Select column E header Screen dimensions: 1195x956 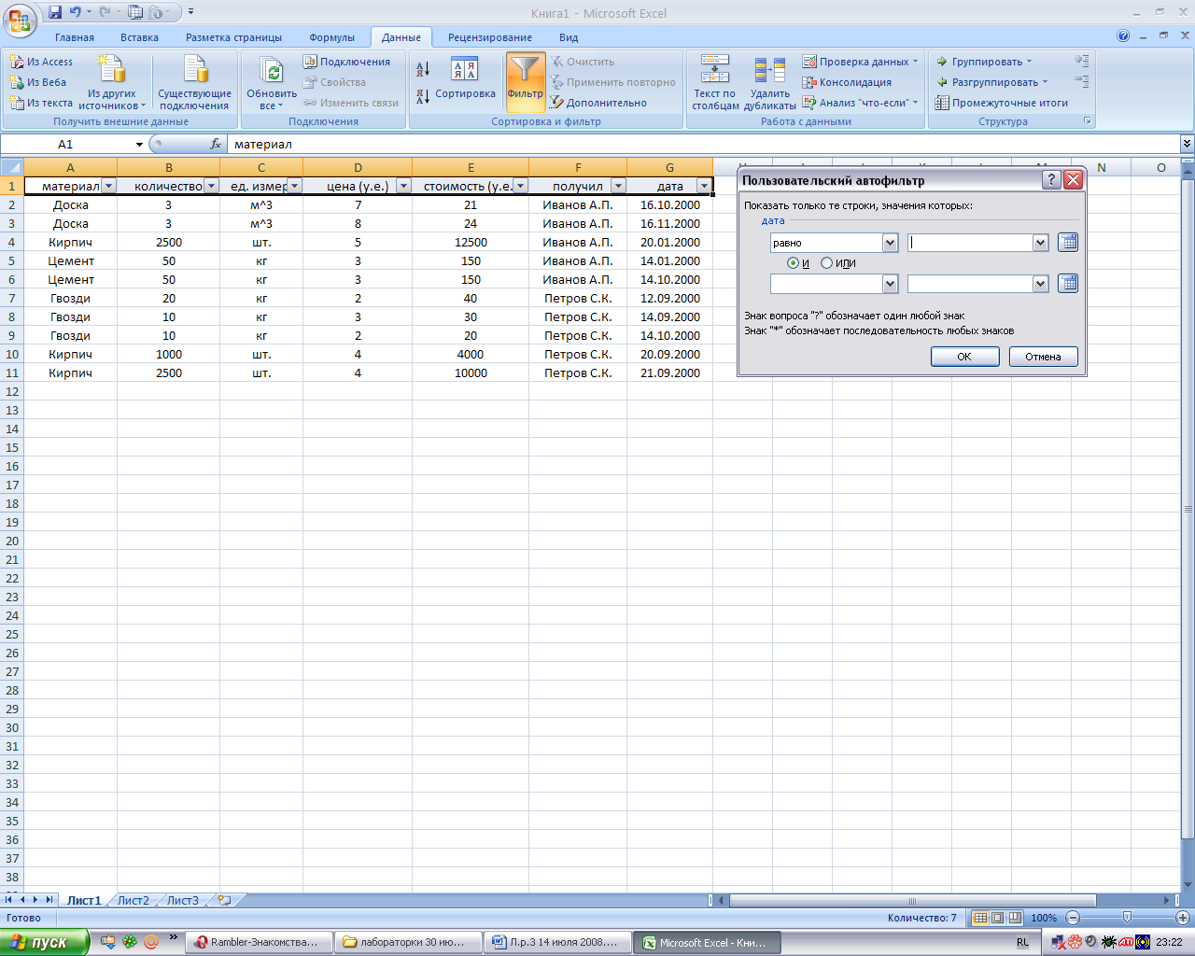pyautogui.click(x=471, y=168)
